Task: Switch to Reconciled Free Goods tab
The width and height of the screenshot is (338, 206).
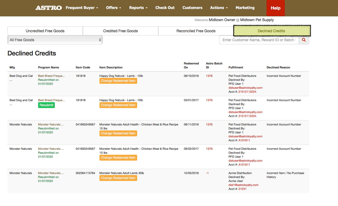Action: [x=196, y=31]
